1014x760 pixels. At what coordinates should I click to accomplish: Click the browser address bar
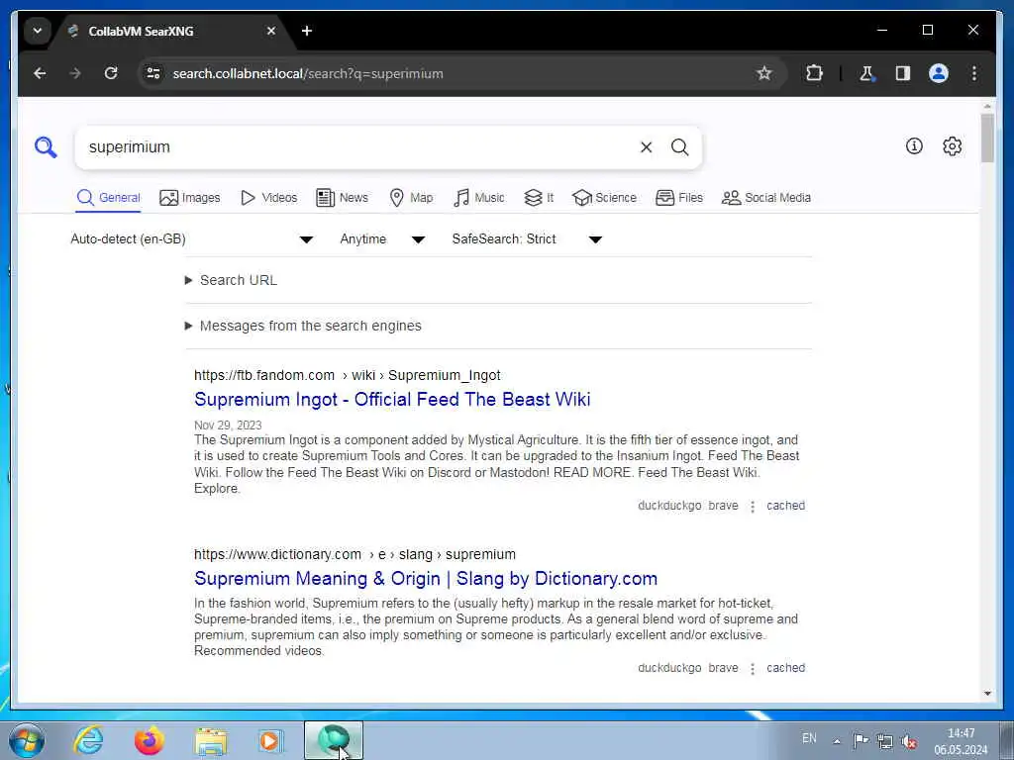point(459,73)
